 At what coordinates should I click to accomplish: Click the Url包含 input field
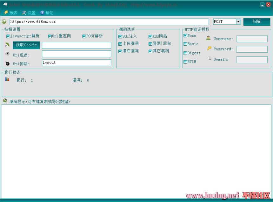(77, 54)
